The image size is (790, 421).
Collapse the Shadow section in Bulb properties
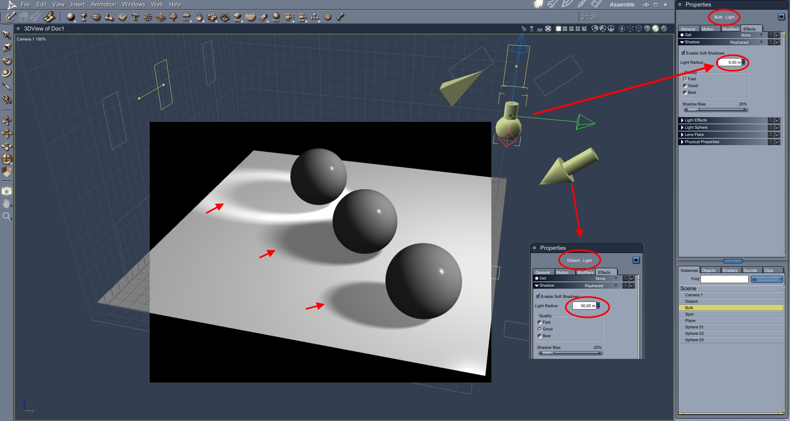tap(682, 42)
